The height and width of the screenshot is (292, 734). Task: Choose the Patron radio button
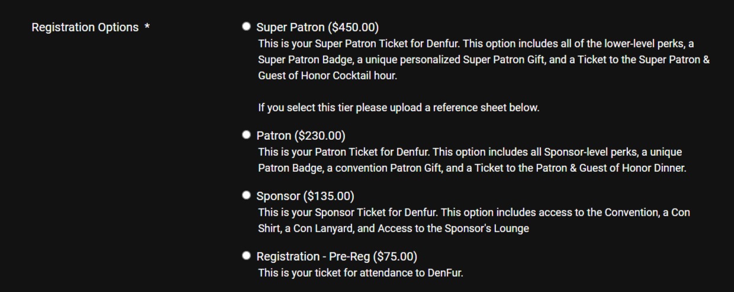246,135
